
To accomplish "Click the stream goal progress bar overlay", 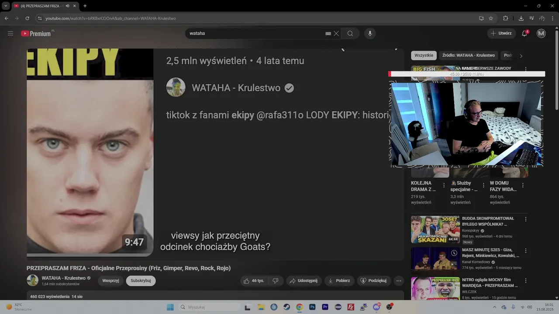I will (x=467, y=74).
